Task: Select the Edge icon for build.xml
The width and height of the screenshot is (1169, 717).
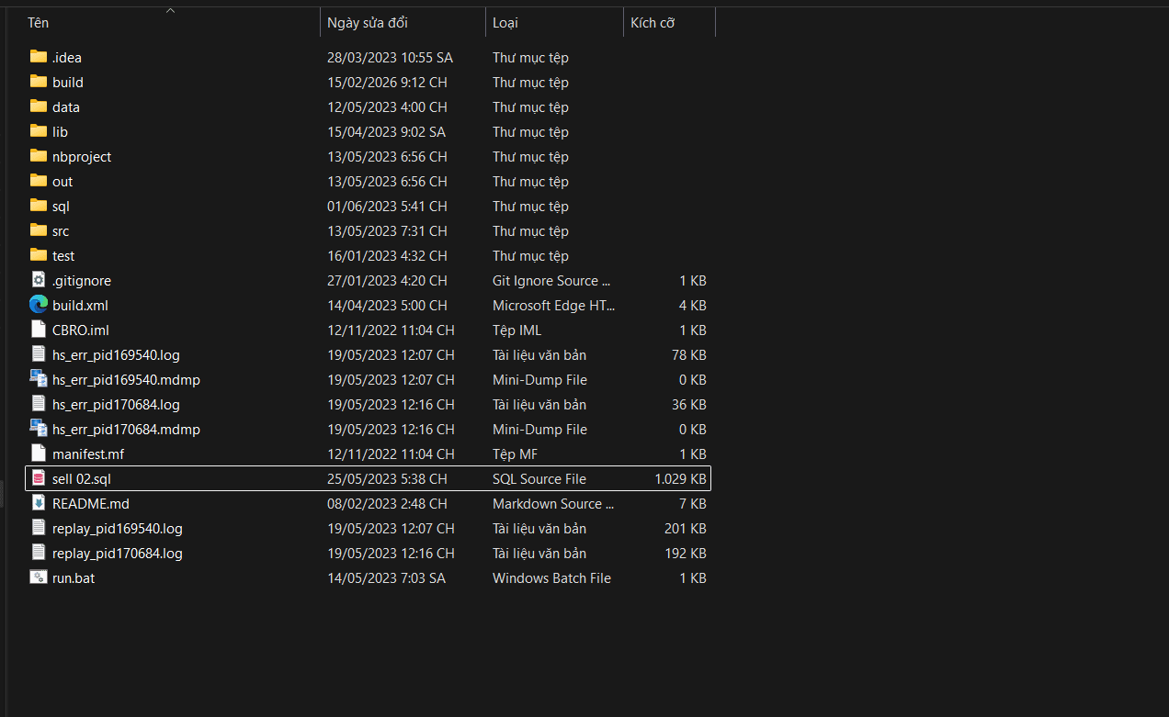Action: pyautogui.click(x=38, y=305)
